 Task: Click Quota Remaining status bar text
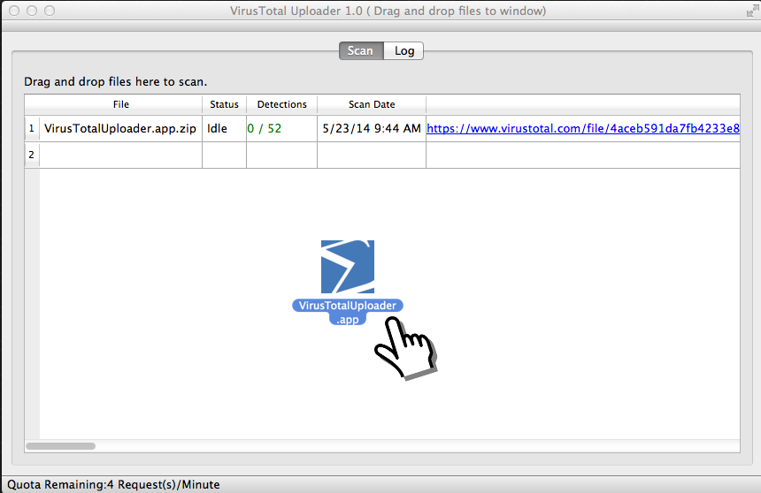[x=113, y=484]
